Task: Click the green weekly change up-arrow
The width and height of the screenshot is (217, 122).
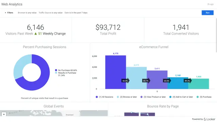Action: pyautogui.click(x=36, y=34)
